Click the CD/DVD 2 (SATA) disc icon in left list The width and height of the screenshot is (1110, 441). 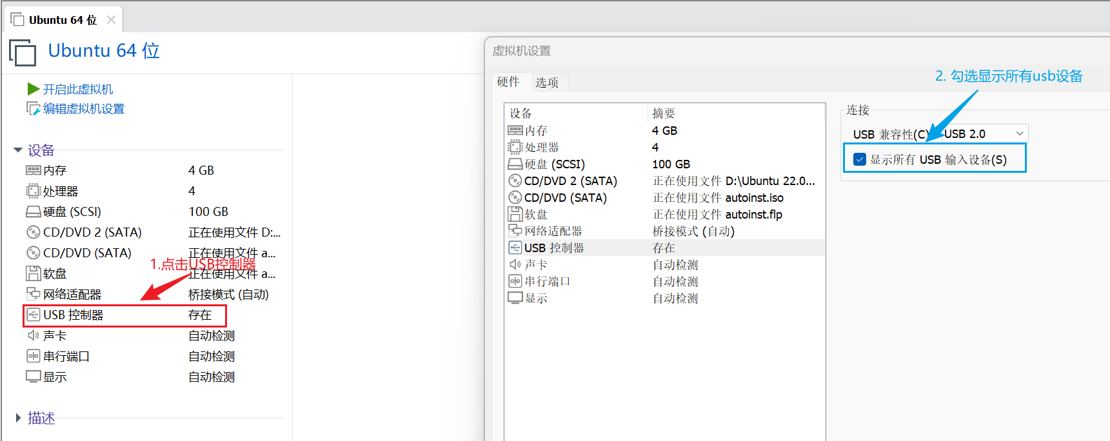[x=34, y=232]
